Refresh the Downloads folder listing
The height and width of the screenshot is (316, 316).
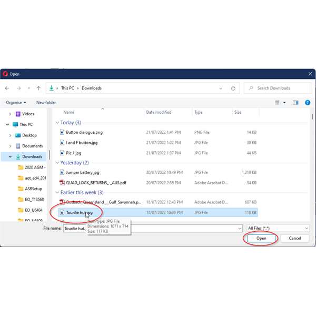233,88
